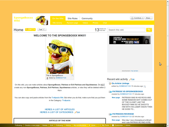
Task: Click the Share button
Action: [x=149, y=18]
